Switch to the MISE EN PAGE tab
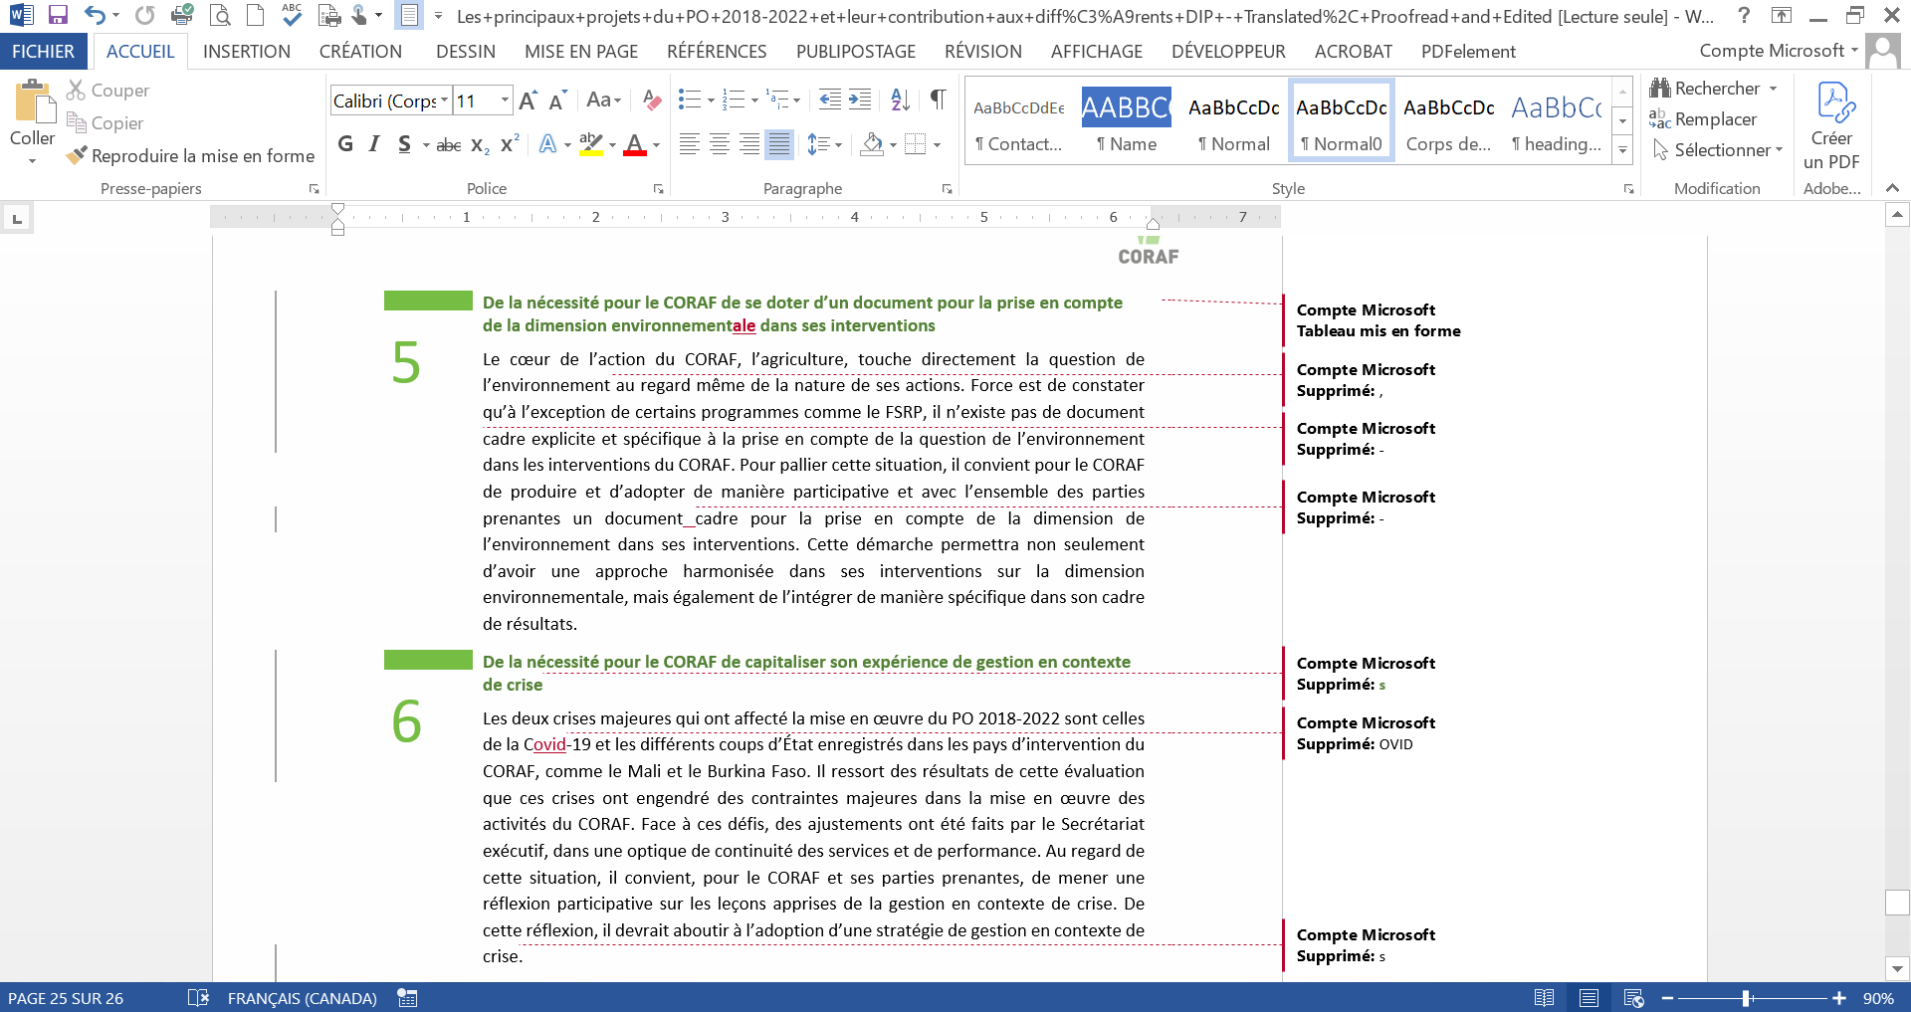Screen dimensions: 1911x1012 (x=581, y=52)
